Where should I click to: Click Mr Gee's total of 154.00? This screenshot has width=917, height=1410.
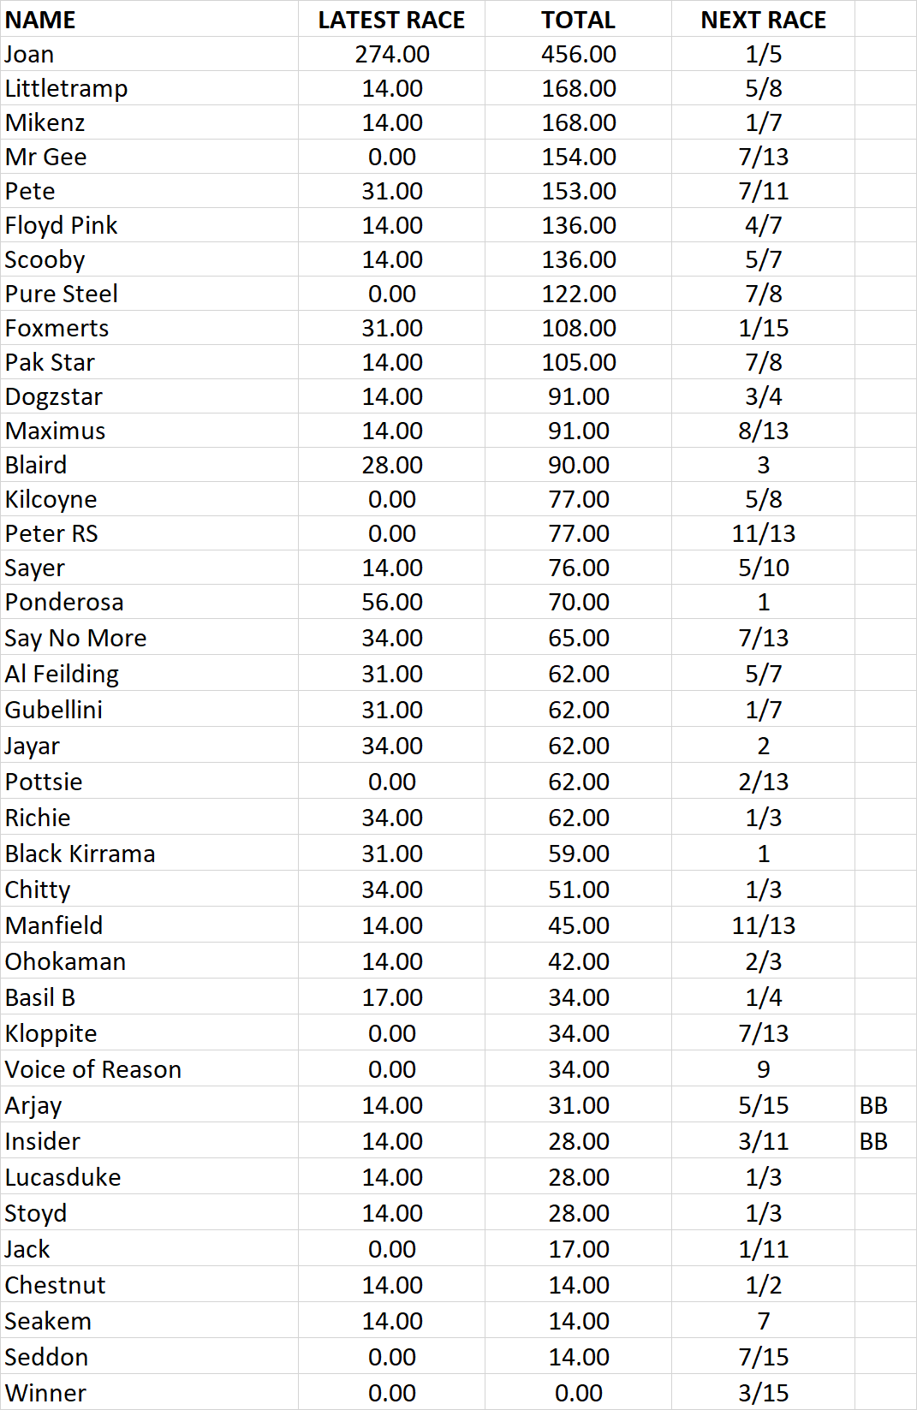coord(578,157)
